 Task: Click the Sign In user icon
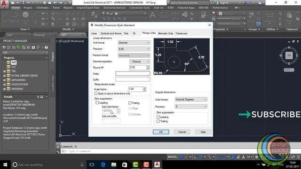click(217, 3)
